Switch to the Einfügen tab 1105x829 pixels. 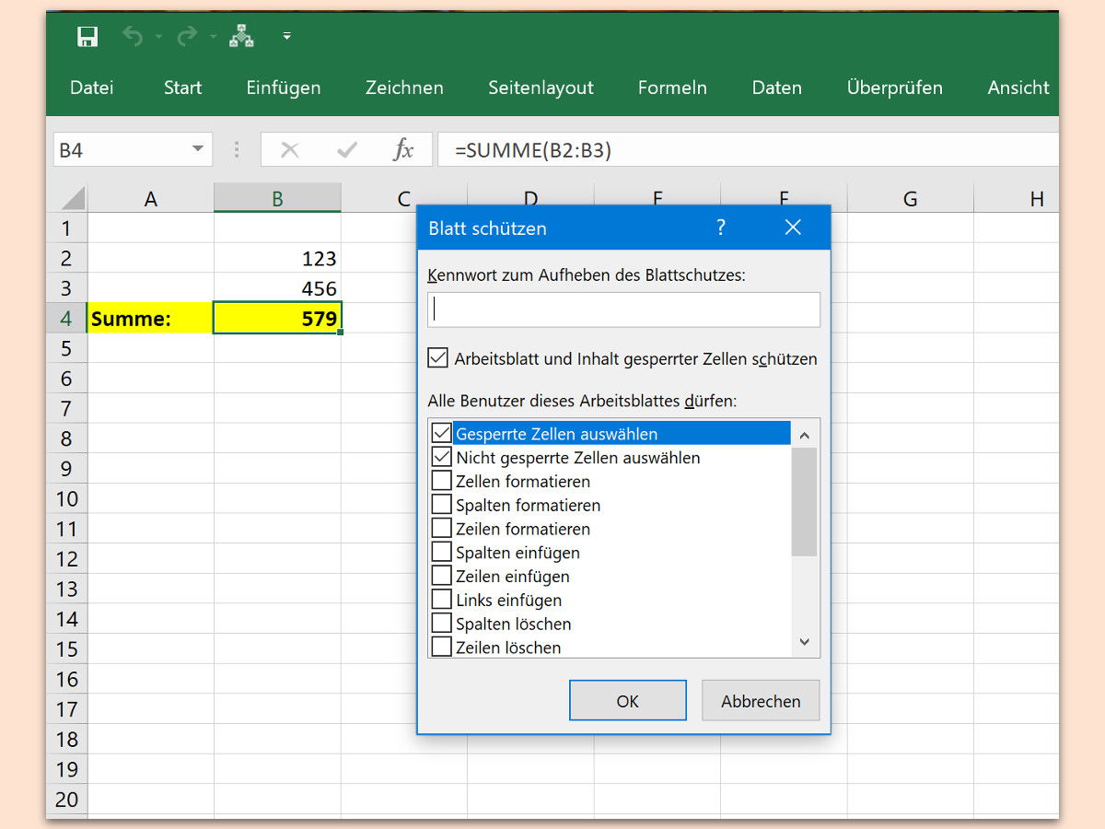pyautogui.click(x=284, y=88)
